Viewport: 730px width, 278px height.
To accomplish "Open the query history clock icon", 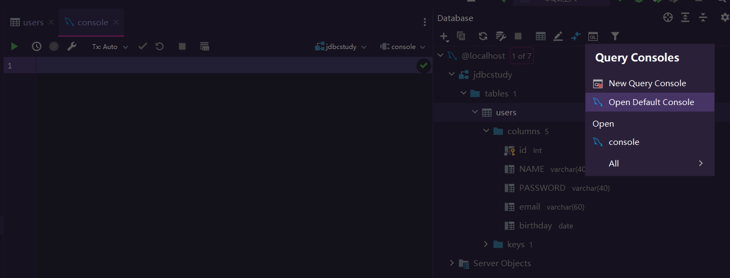I will 37,46.
